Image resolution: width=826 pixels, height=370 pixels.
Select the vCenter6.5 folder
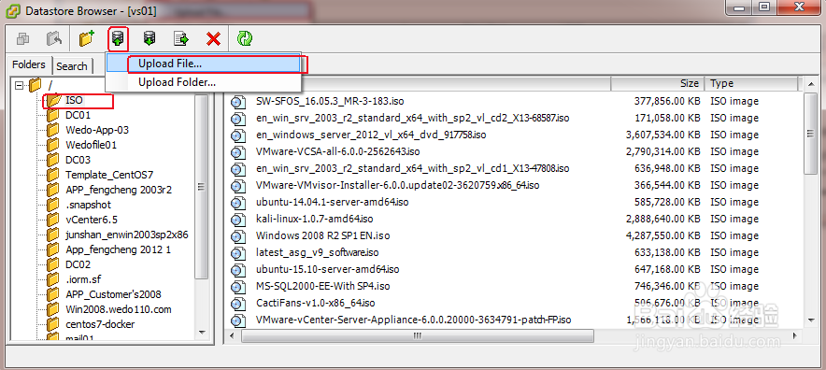click(x=92, y=220)
